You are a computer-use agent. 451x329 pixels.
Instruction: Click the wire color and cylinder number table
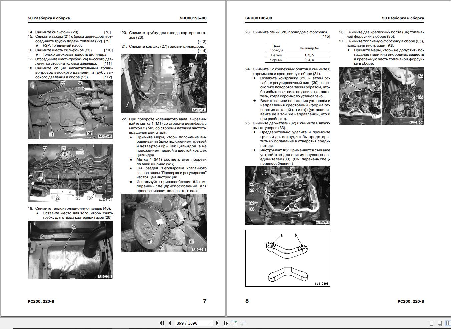[297, 53]
